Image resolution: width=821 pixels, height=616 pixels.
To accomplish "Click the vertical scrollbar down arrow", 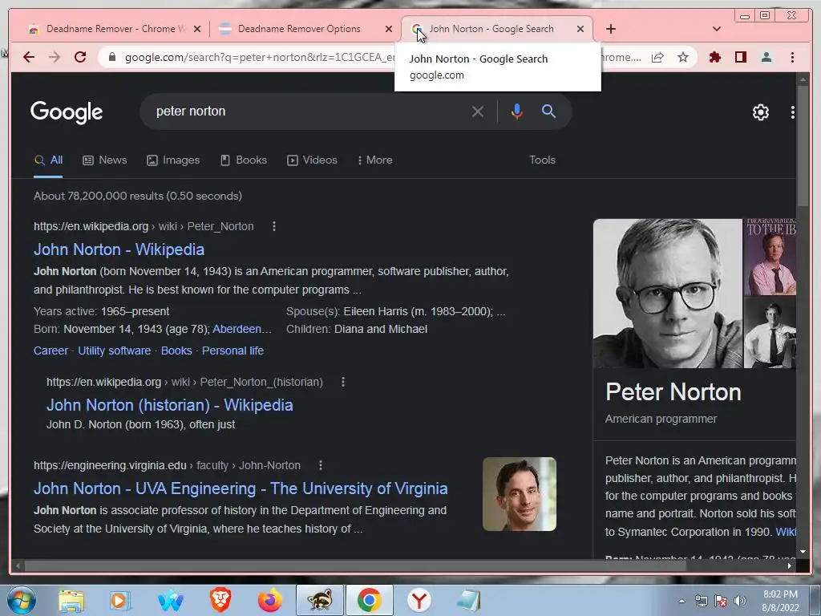I will [x=803, y=552].
